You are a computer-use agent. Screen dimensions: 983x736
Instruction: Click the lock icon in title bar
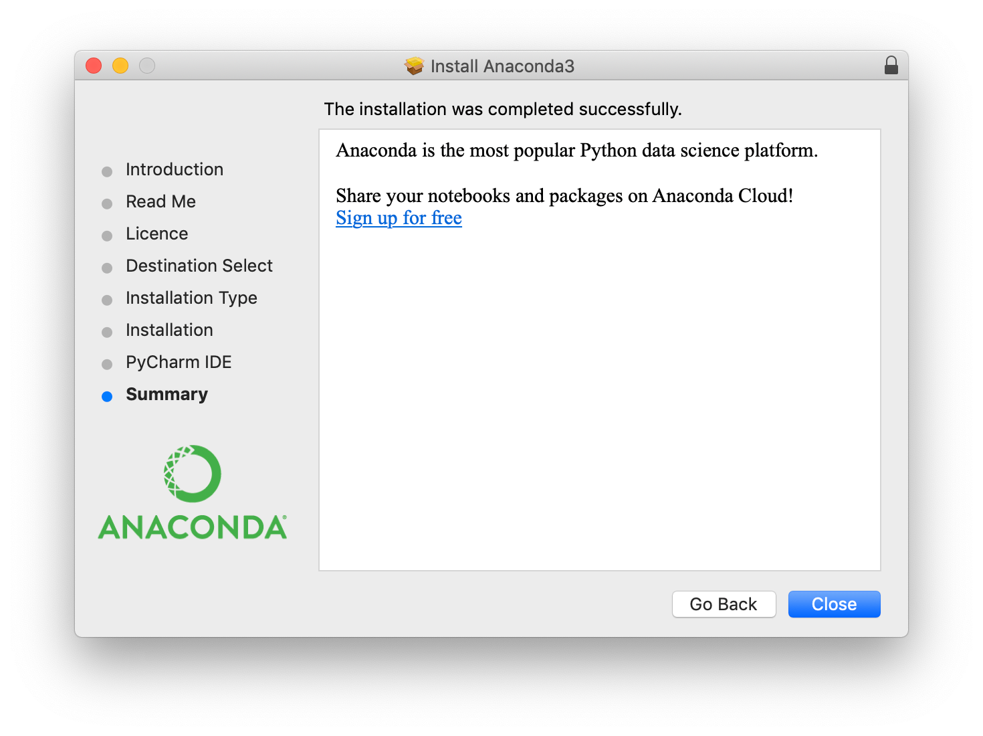(891, 65)
